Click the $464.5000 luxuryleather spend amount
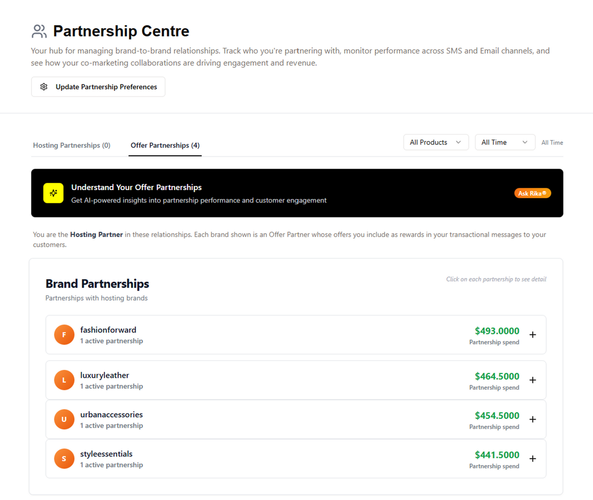Viewport: 593px width, 500px height. 497,376
